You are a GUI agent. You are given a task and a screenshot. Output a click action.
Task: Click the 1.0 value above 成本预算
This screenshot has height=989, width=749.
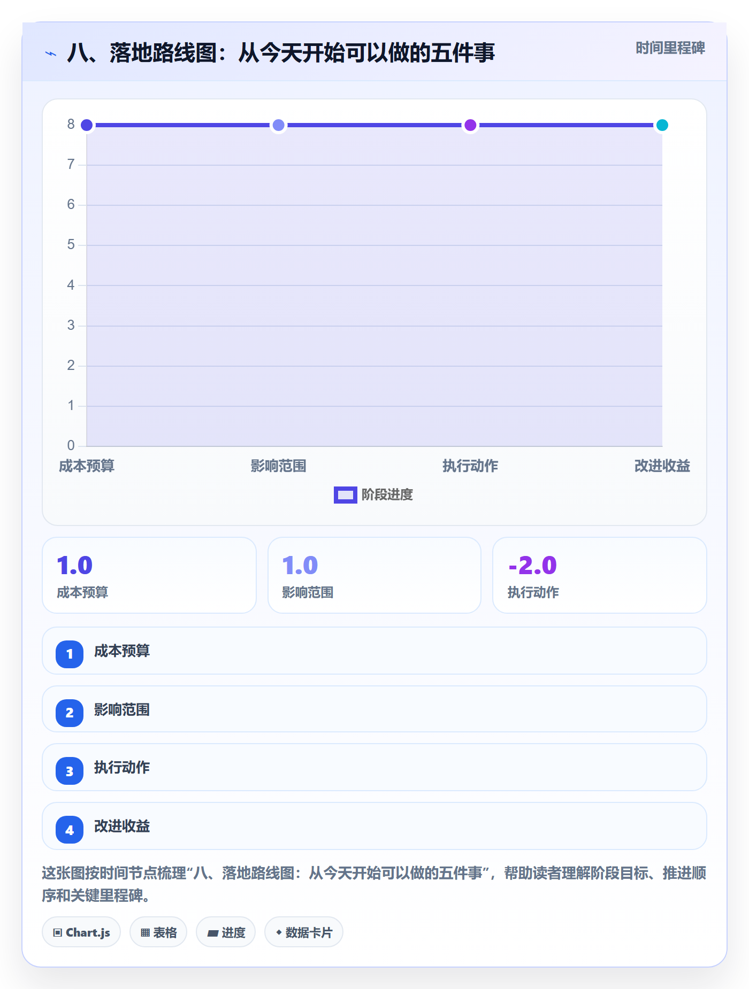point(75,566)
